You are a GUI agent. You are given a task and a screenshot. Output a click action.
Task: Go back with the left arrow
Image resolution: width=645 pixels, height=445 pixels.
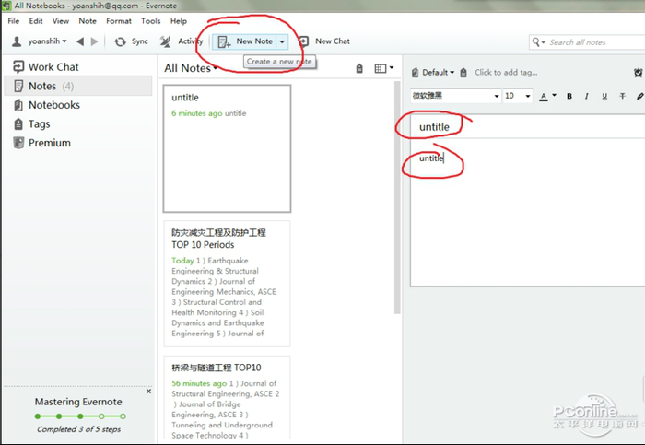[80, 41]
